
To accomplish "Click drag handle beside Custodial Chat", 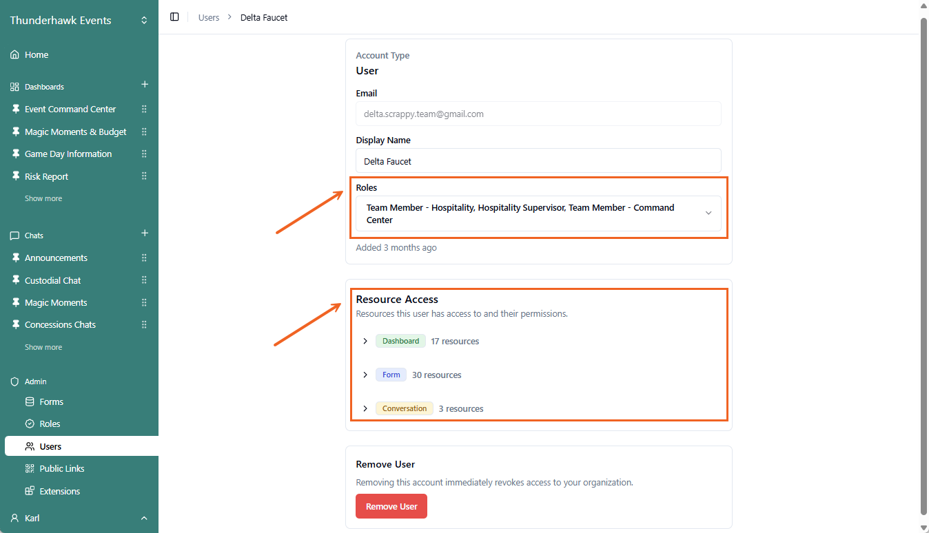I will (x=144, y=280).
